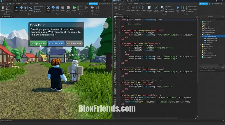Screen dimensions: 225x125
Task: Click the Cut icon in left window
Action: coord(7,7)
